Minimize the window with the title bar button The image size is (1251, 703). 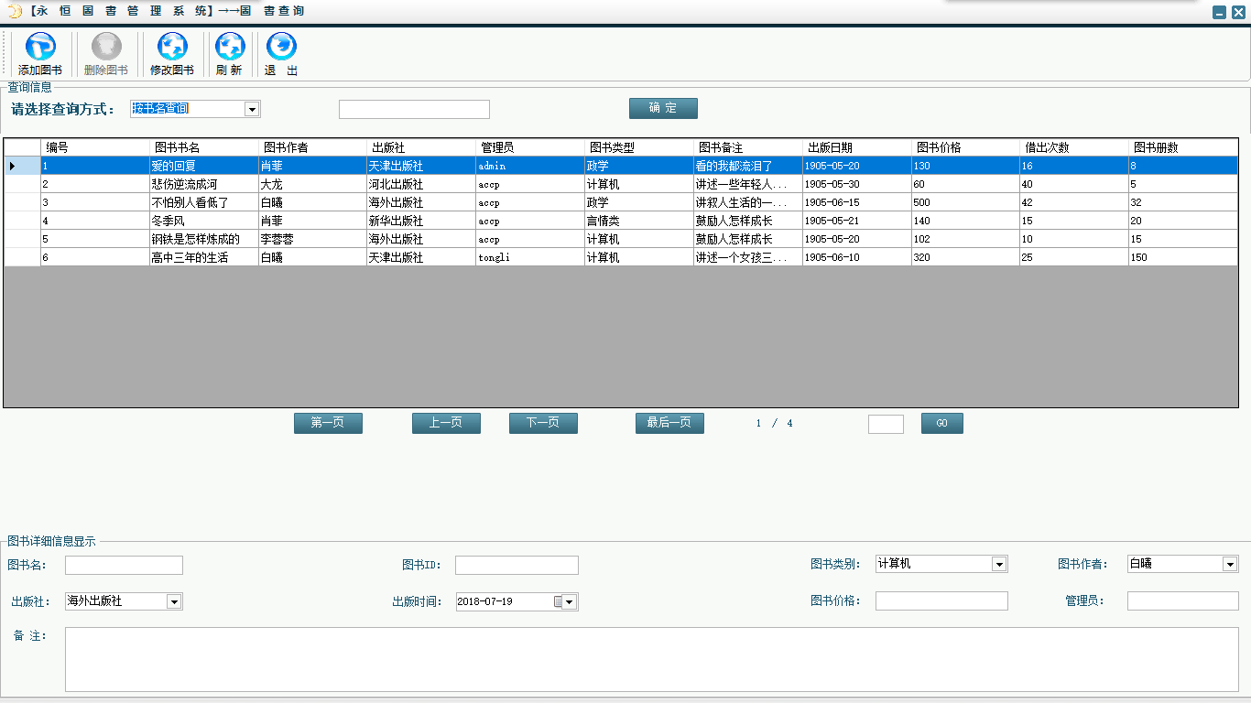1219,12
